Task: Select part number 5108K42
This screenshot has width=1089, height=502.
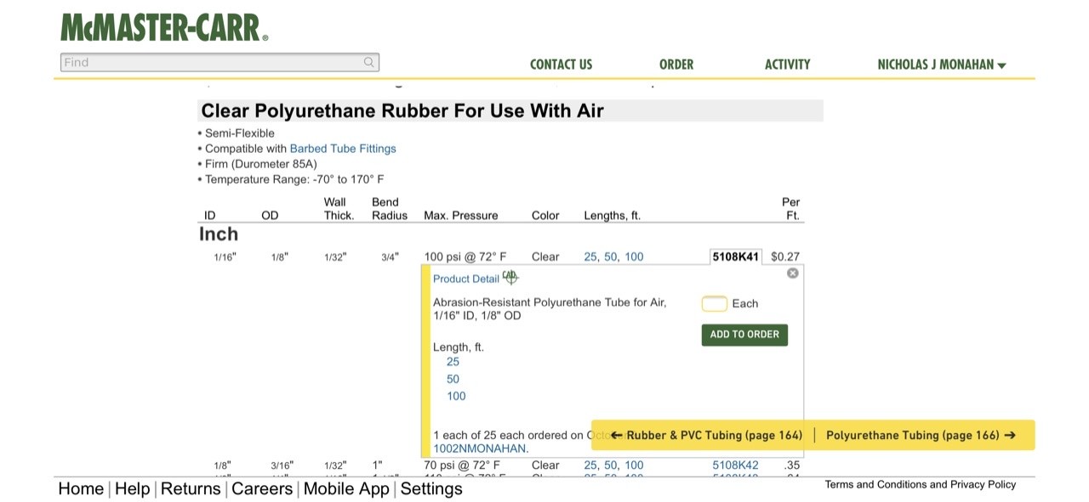Action: click(x=735, y=465)
